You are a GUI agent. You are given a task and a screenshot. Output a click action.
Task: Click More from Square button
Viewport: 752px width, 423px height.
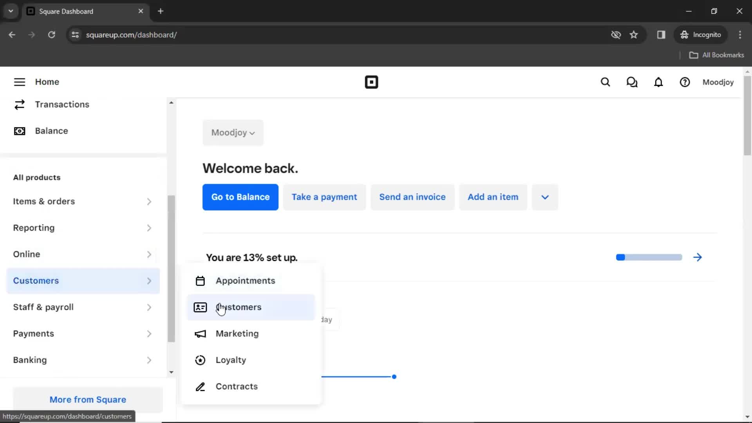88,399
